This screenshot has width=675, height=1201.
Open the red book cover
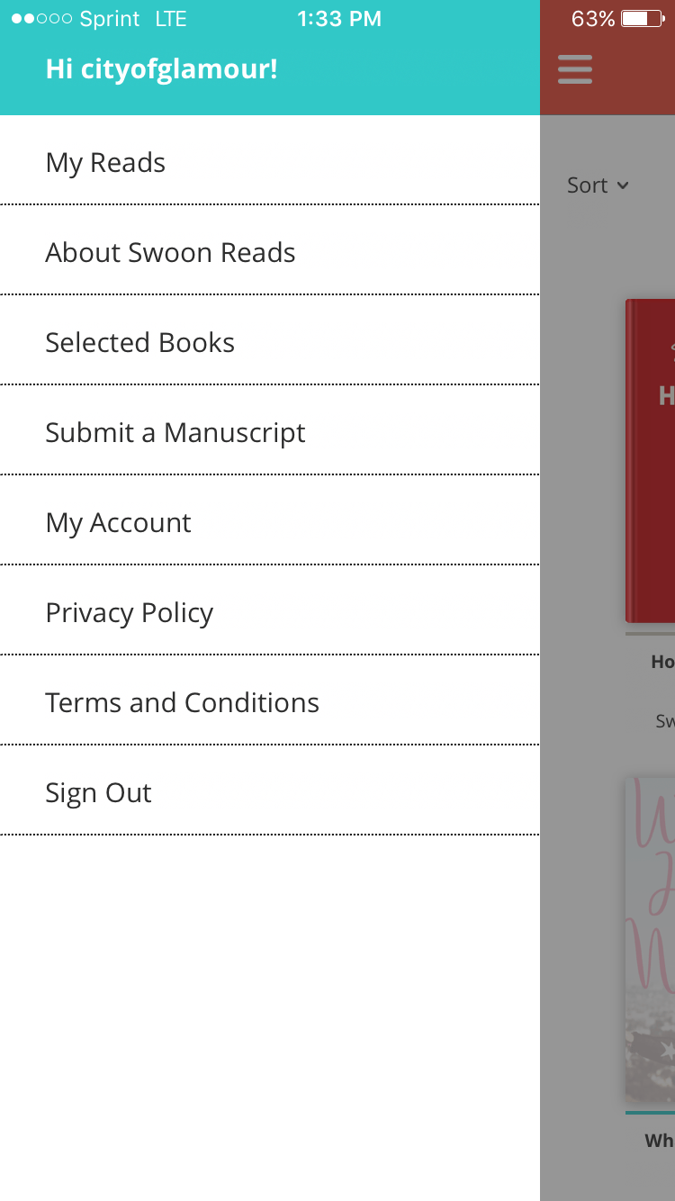point(651,461)
